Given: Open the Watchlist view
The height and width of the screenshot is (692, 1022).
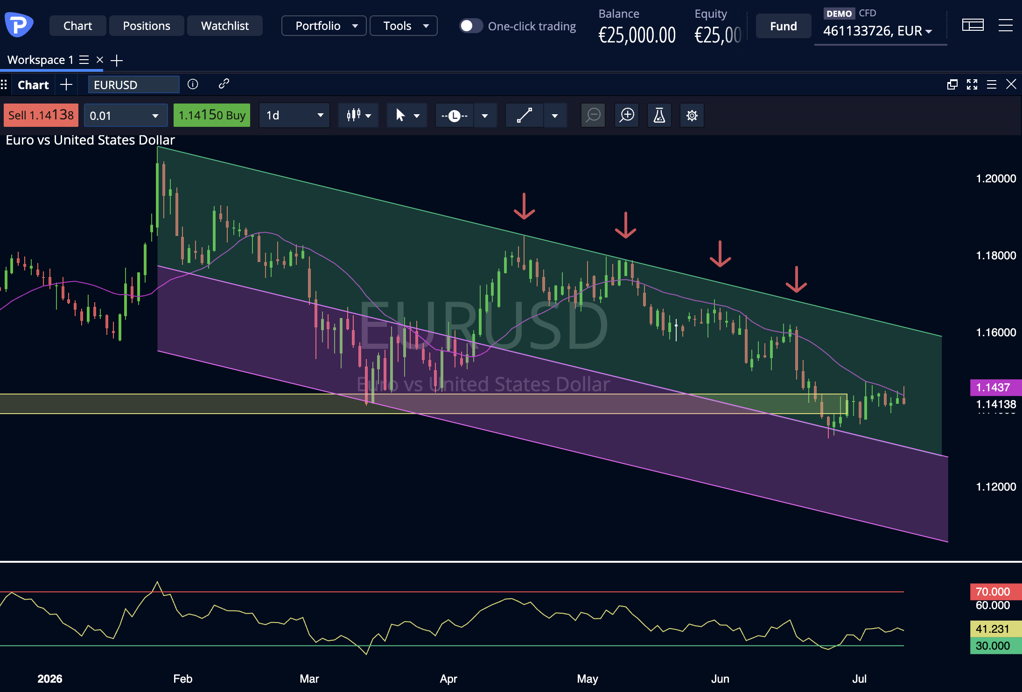Looking at the screenshot, I should click(x=225, y=26).
